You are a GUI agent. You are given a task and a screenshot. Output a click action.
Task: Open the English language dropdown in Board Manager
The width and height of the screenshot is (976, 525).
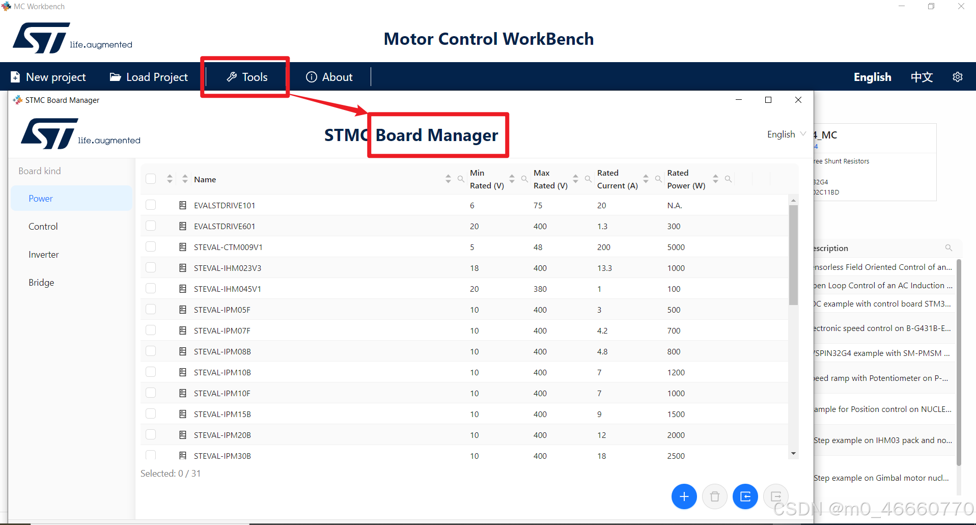[x=787, y=134]
